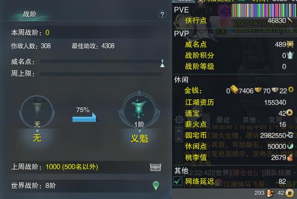This screenshot has width=297, height=199.
Task: Click the 威名点 progress bar marker
Action: (x=163, y=63)
